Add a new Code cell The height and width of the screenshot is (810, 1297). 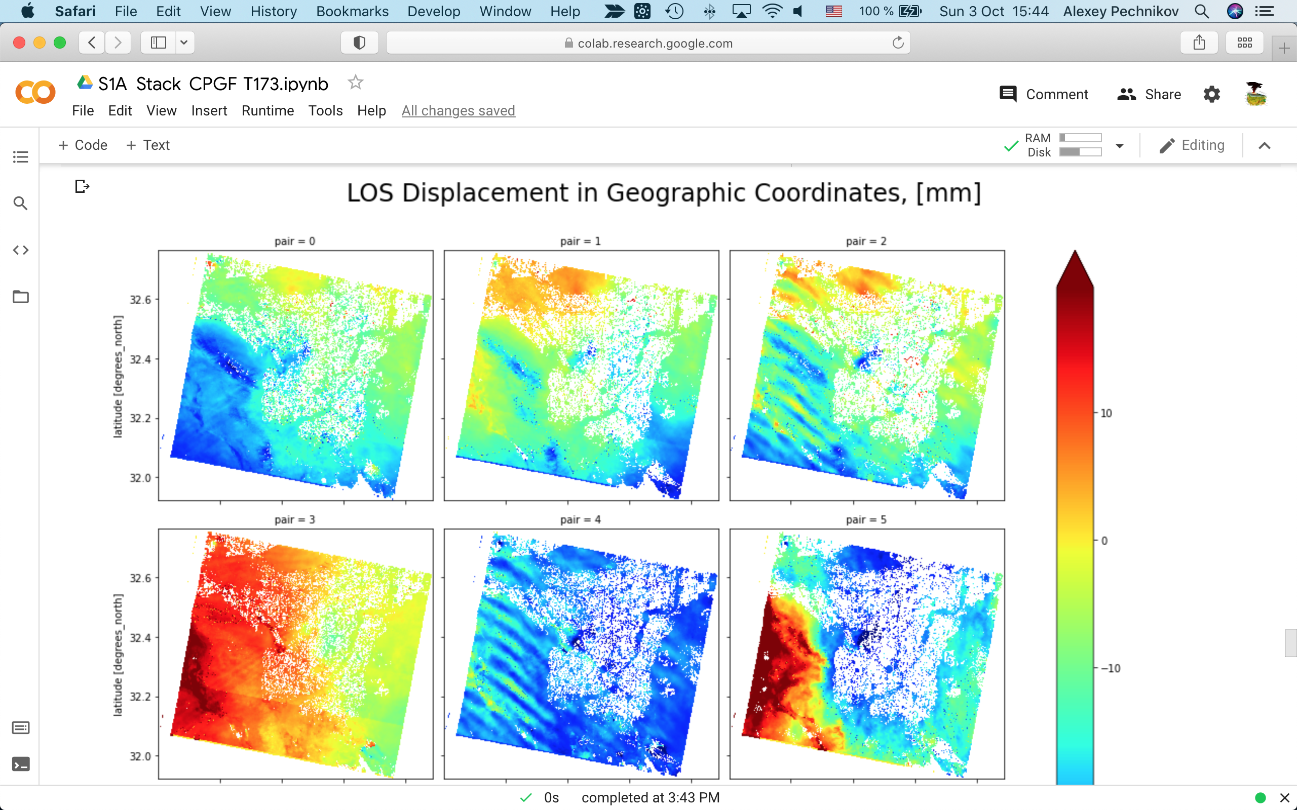tap(83, 145)
